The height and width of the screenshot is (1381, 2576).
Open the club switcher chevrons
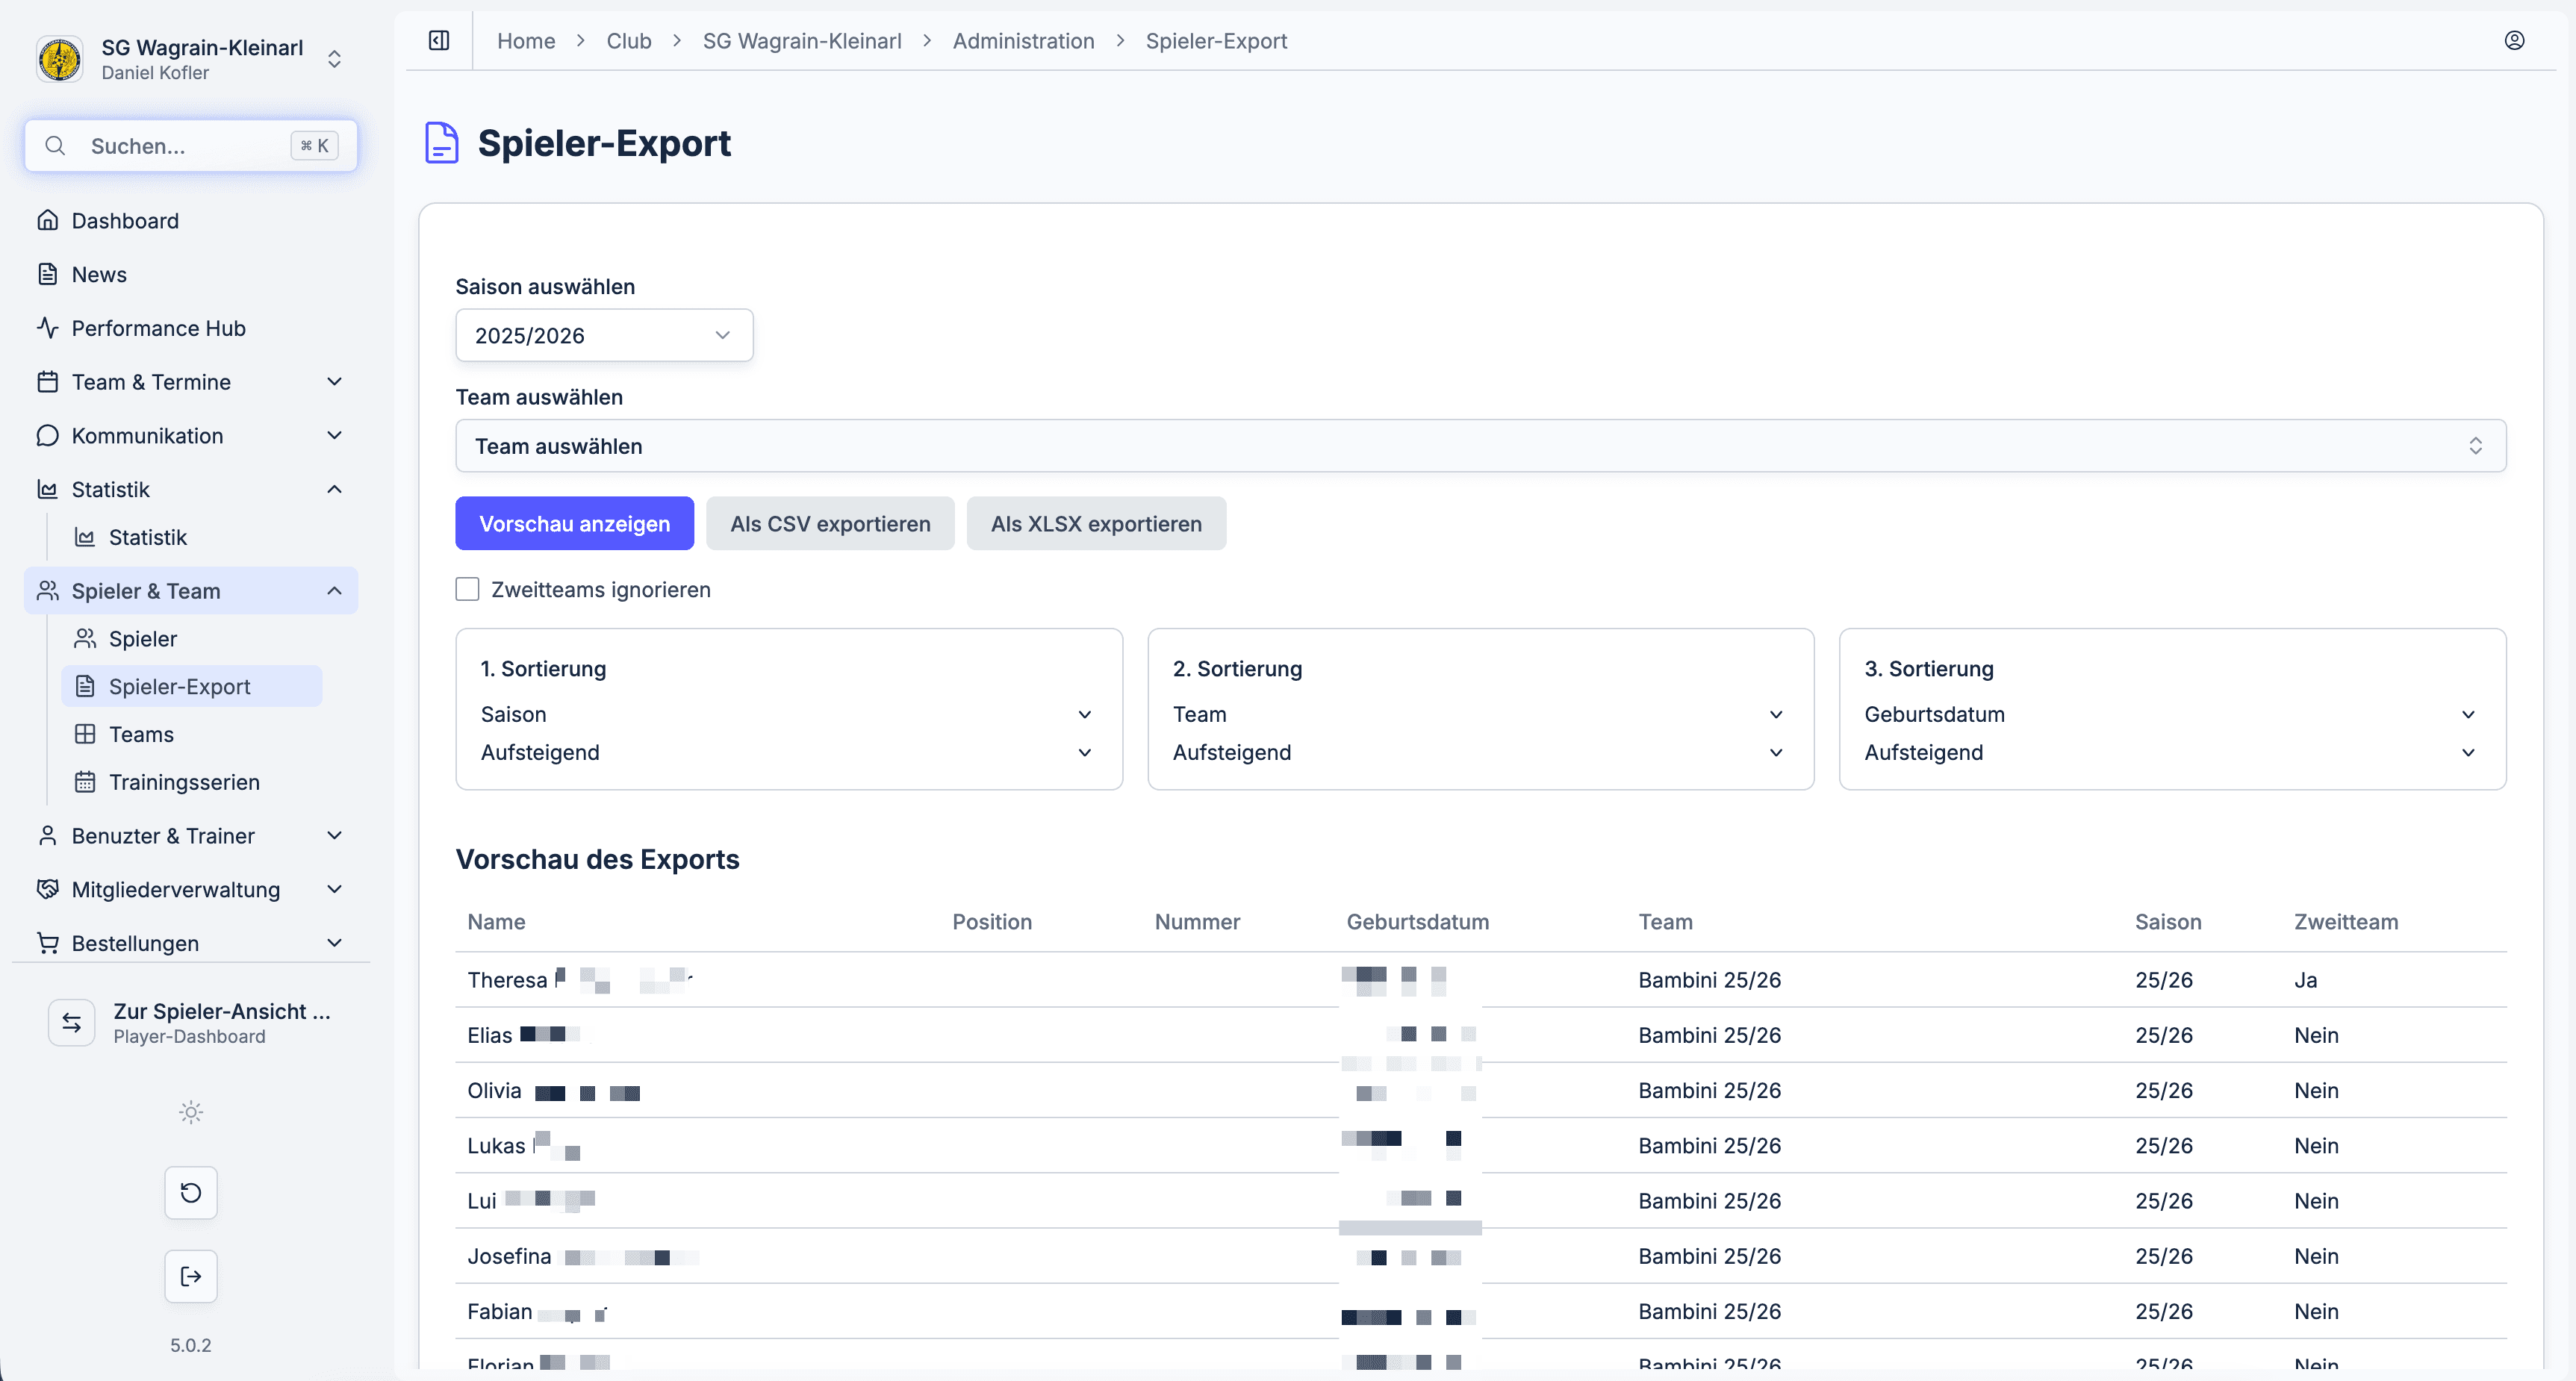pos(335,59)
